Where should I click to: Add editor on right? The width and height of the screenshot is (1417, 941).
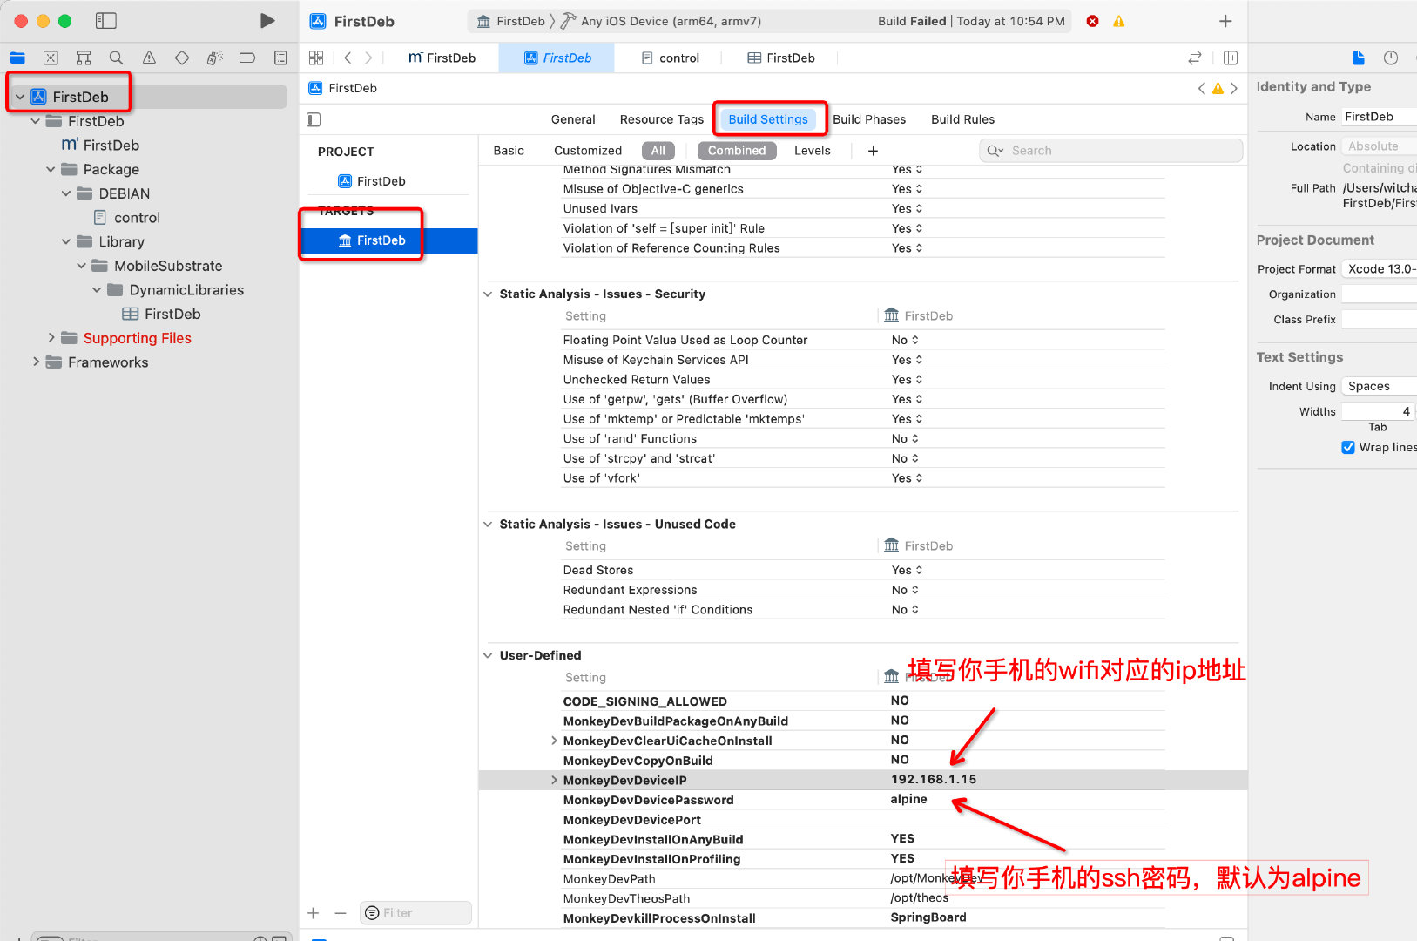coord(1231,58)
